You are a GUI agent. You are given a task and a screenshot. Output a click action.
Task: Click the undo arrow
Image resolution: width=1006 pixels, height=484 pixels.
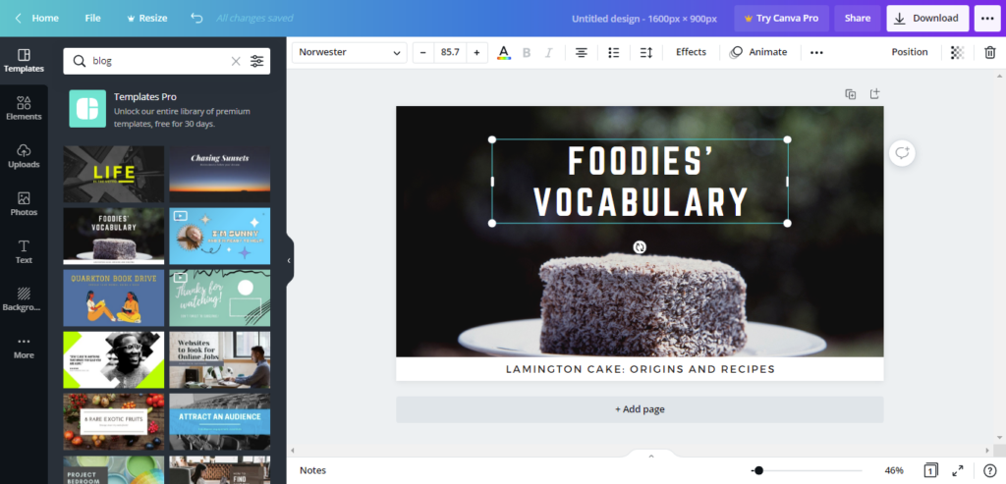point(196,18)
